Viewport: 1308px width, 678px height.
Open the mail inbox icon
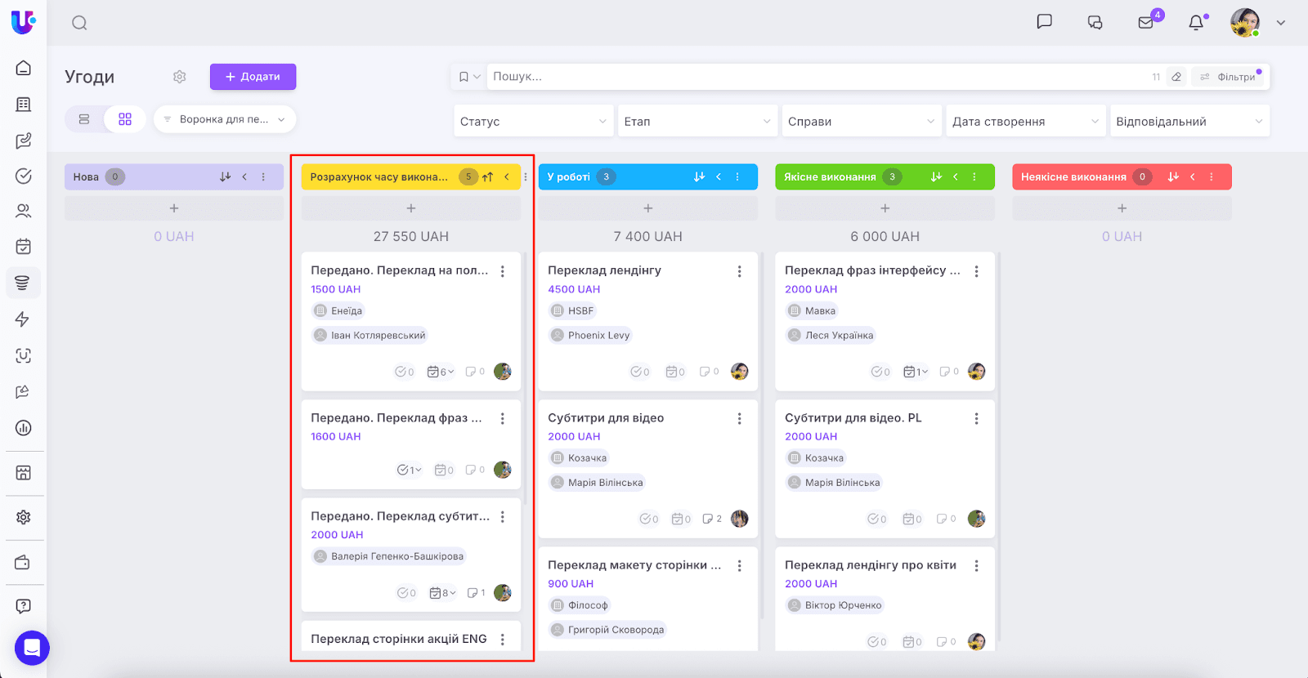tap(1146, 23)
